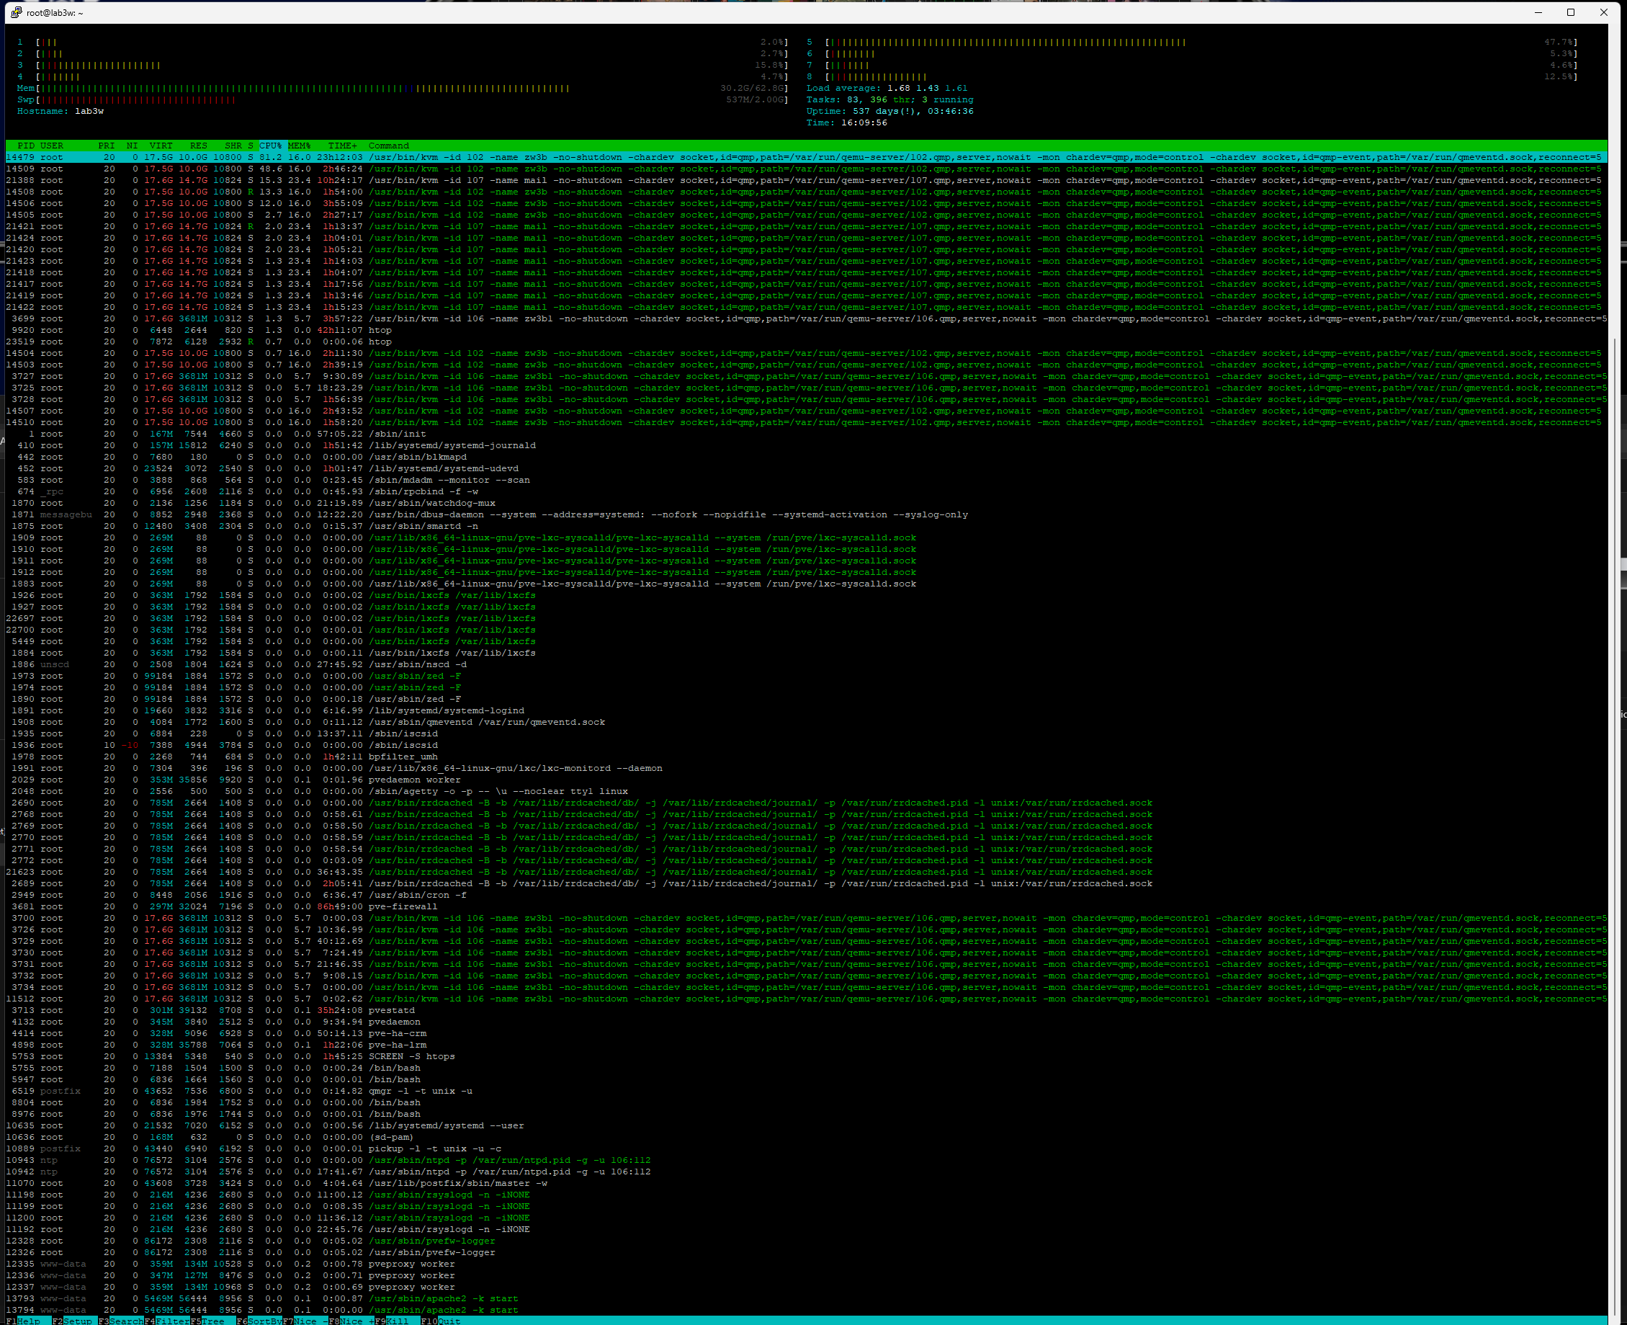This screenshot has height=1325, width=1627.
Task: Sort processes by VIRT column
Action: click(161, 146)
